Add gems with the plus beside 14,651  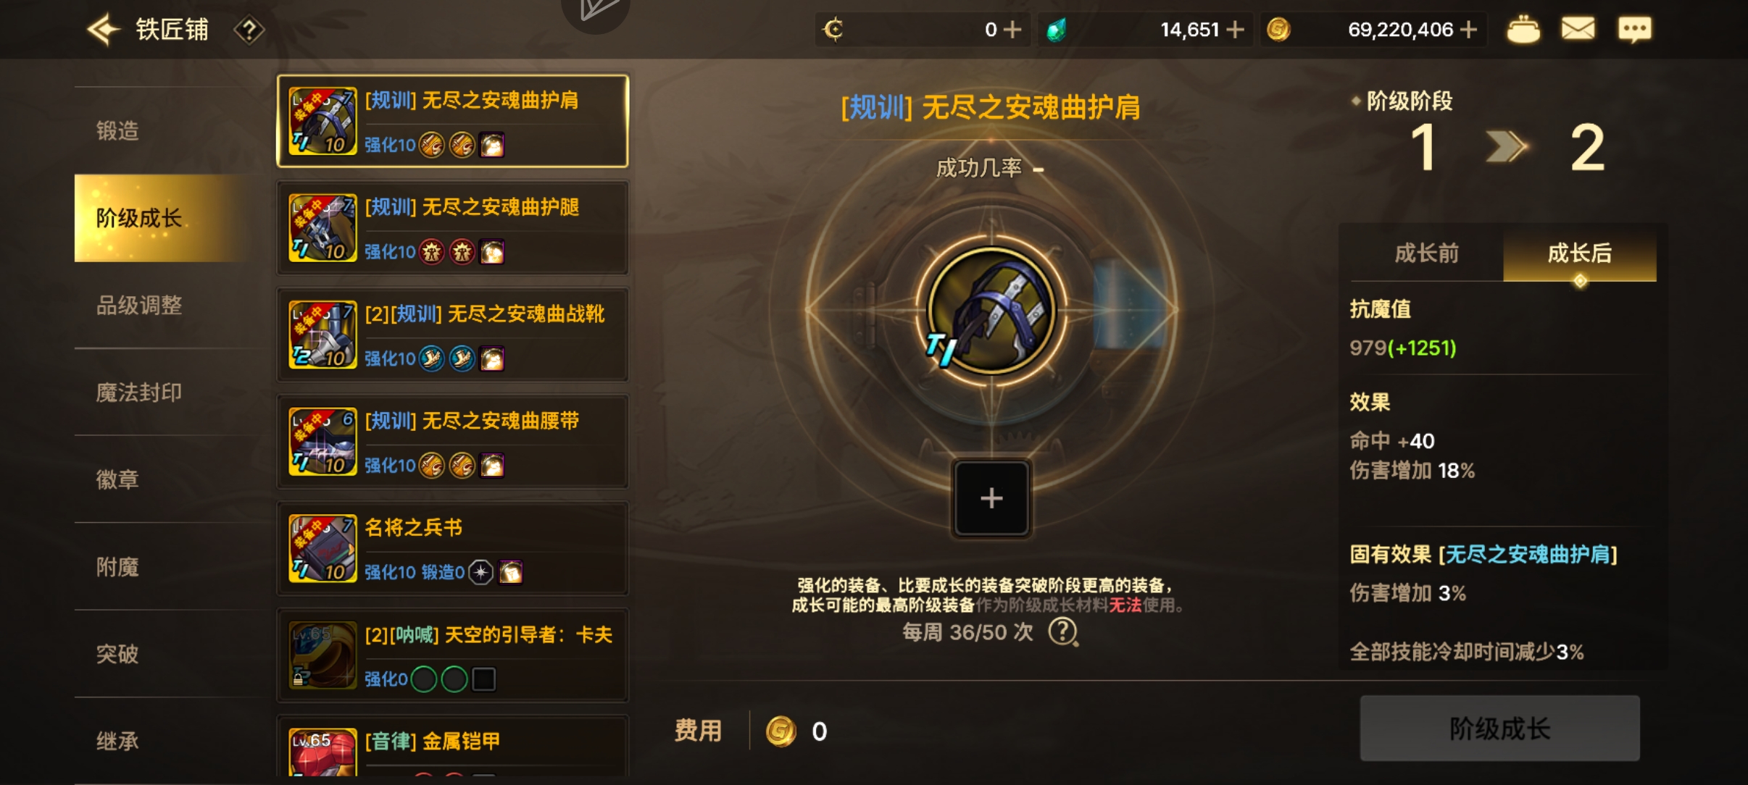pyautogui.click(x=1235, y=30)
